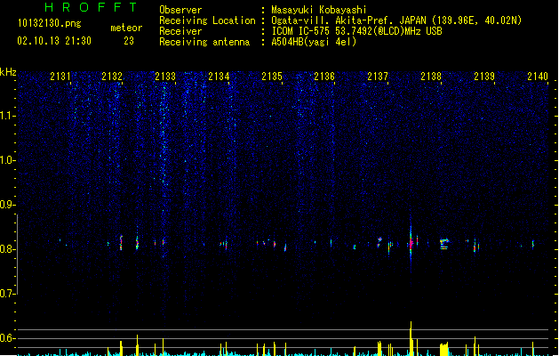
Task: Click the 1.0 kHz axis label
Action: [7, 160]
